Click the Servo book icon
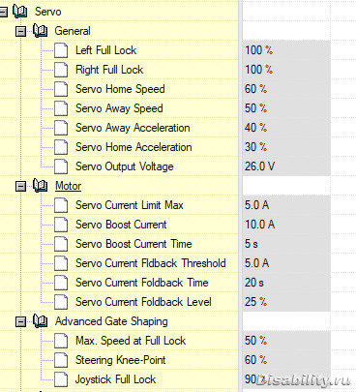This screenshot has width=356, height=392. point(20,12)
